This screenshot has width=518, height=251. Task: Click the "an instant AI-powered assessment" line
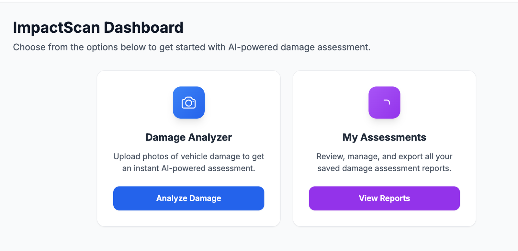(x=189, y=168)
